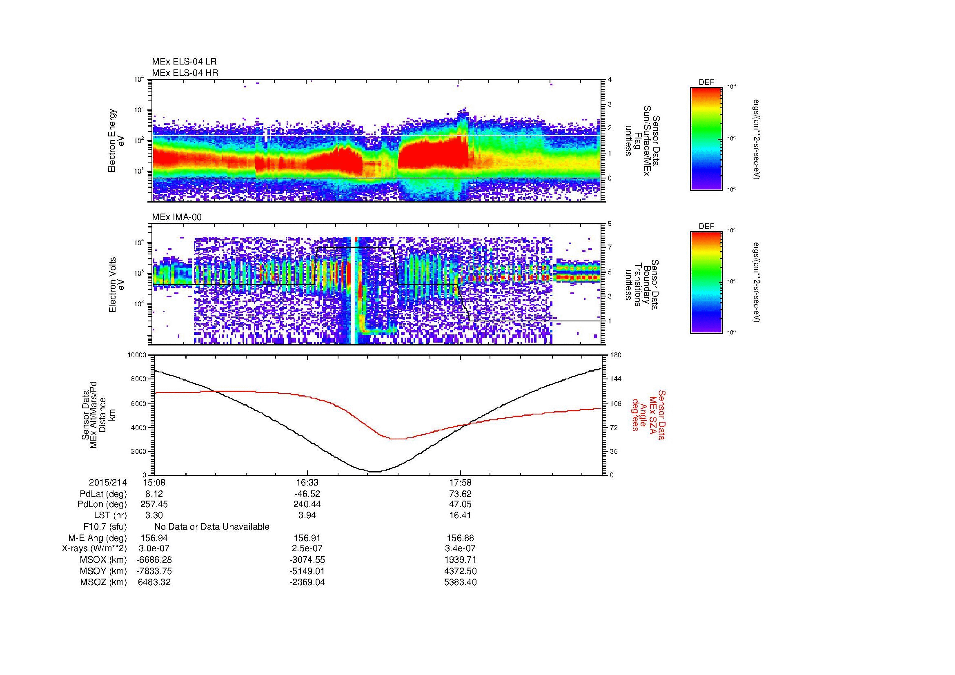Click the 'Sun/Surface/MEx Flag' axis label
This screenshot has width=955, height=675.
point(642,140)
